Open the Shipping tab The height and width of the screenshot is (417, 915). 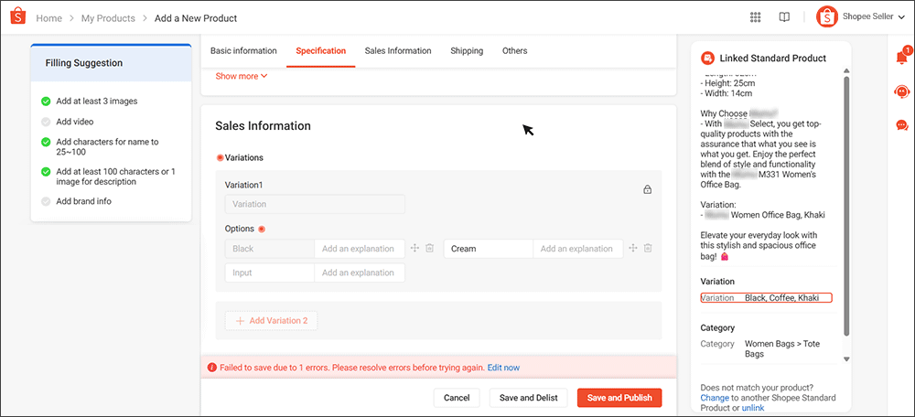[467, 50]
